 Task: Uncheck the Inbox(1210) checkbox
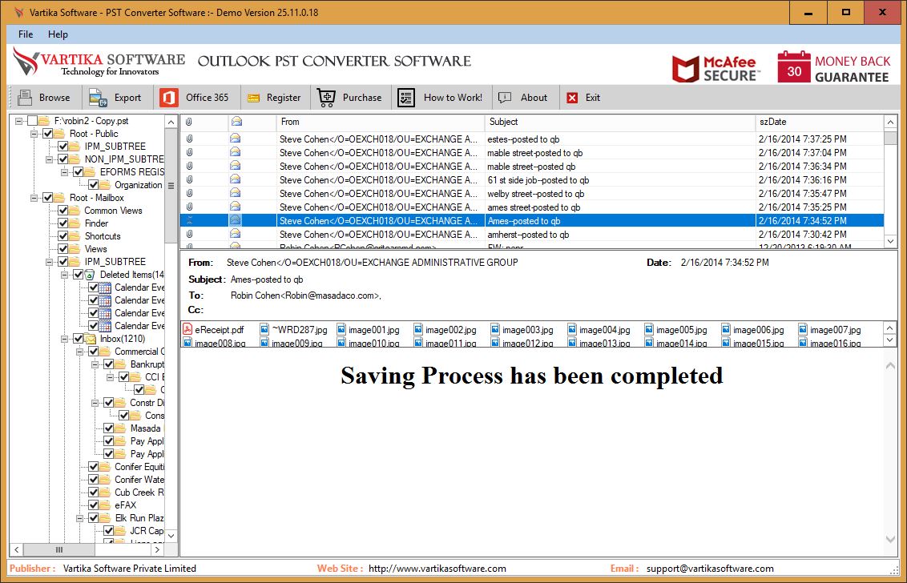78,338
